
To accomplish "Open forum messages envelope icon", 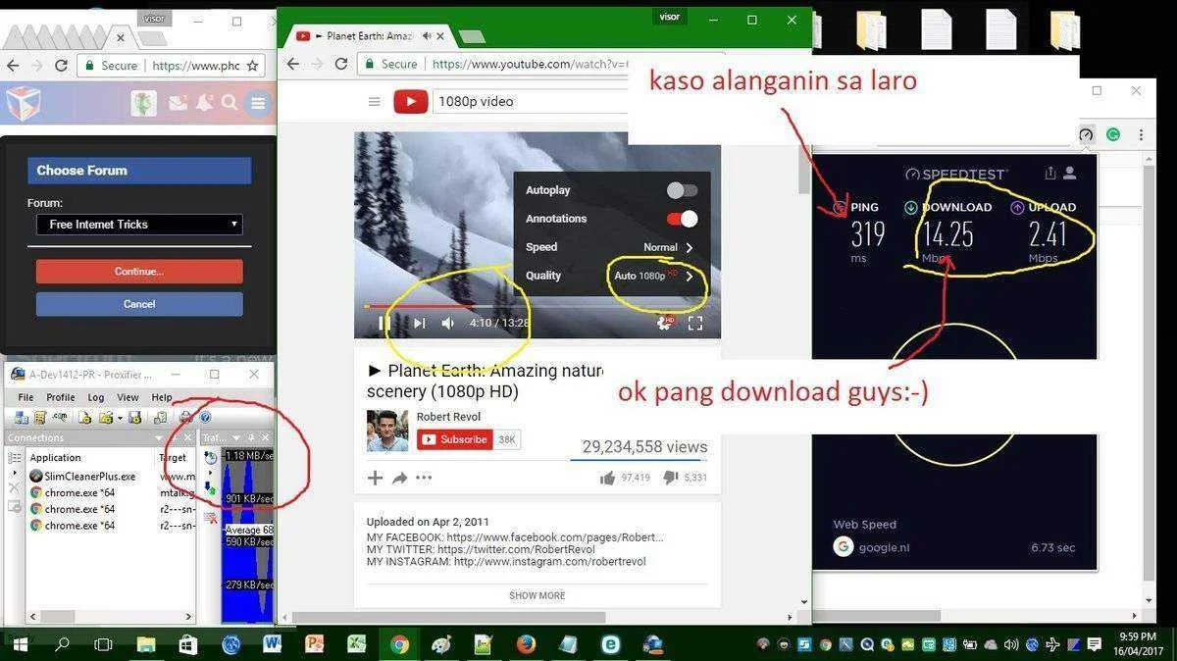I will click(178, 103).
